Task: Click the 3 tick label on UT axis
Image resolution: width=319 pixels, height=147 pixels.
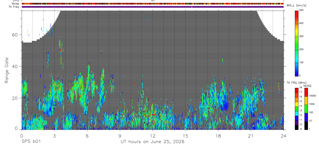Action: tap(55, 136)
